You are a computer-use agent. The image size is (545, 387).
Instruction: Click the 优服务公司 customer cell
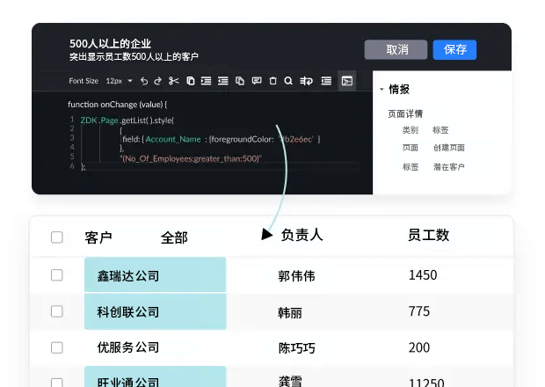click(x=128, y=347)
